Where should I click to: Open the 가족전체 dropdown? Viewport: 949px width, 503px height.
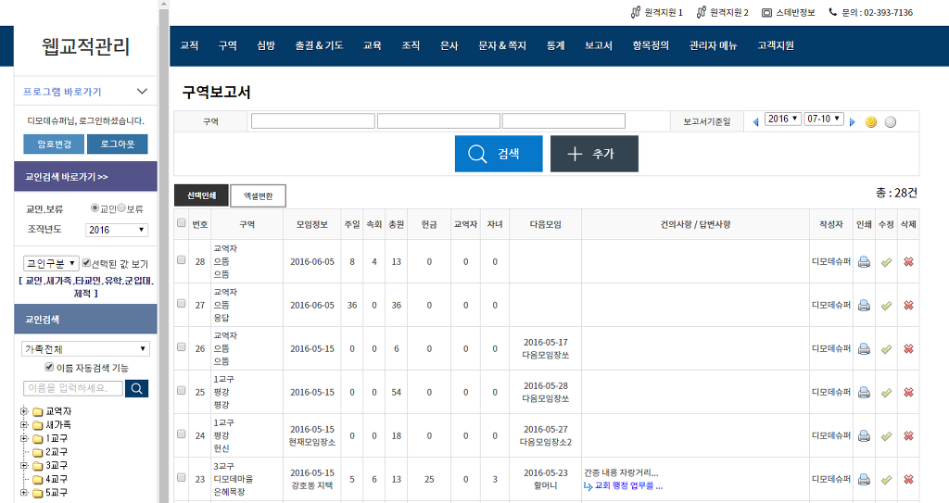tap(85, 348)
